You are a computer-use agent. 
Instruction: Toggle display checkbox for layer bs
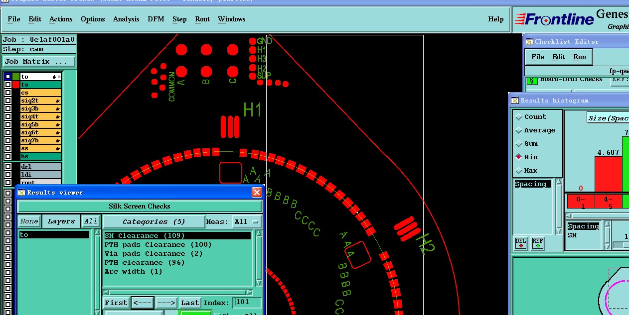(8, 156)
